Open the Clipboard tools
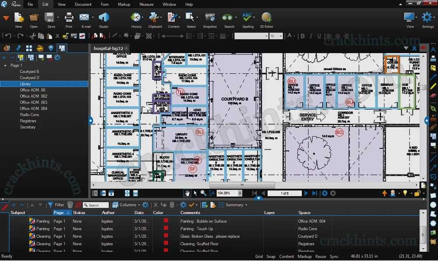Viewport: 438px width, 261px height. point(155,19)
